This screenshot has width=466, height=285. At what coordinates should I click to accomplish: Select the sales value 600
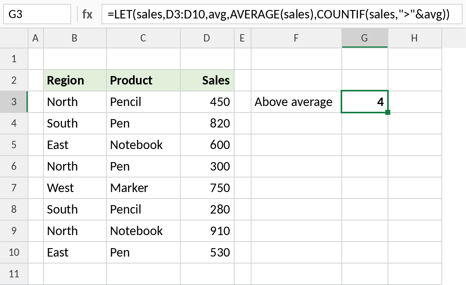click(207, 145)
